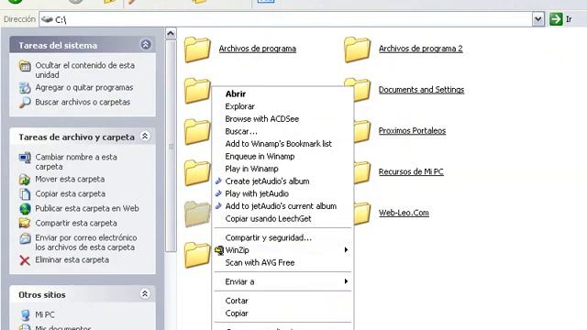Select Play with jetAudio
The image size is (587, 330).
[x=283, y=193]
